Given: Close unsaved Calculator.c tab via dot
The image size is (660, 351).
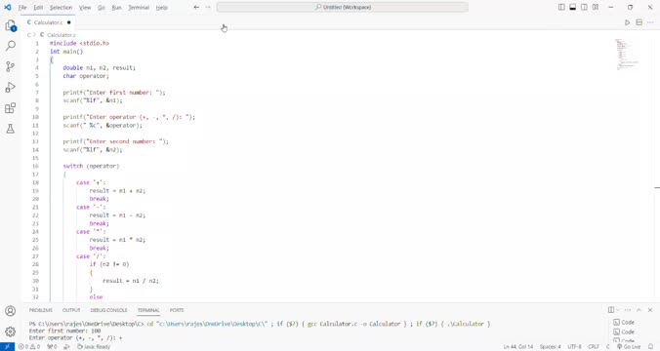Looking at the screenshot, I should click(69, 22).
